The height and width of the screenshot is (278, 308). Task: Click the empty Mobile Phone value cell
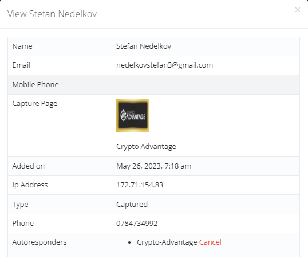pyautogui.click(x=206, y=84)
